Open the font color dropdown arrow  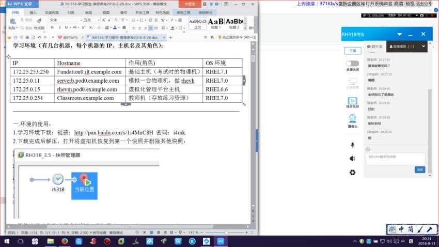click(x=118, y=28)
